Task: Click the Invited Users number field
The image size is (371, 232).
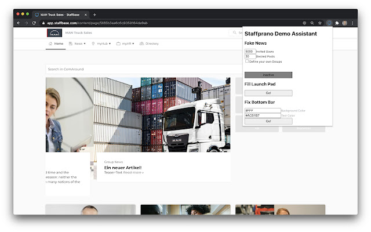Action: [x=250, y=52]
